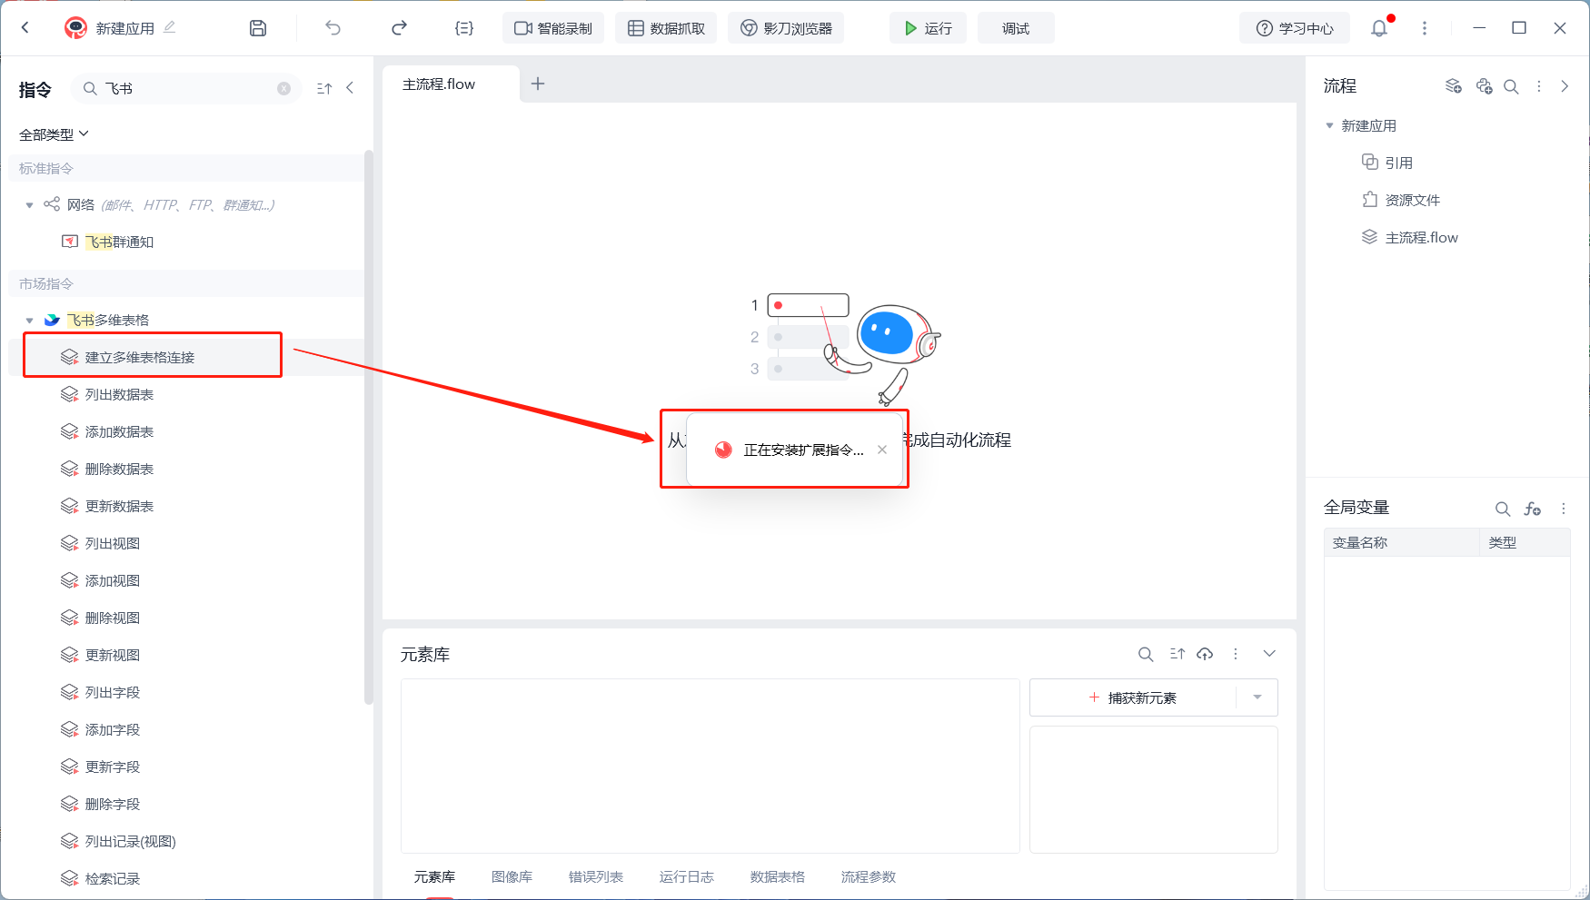Open more options in 元素库
This screenshot has height=900, width=1590.
[1236, 654]
